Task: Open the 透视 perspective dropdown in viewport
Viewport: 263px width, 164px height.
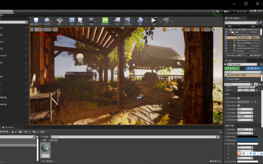Action: click(39, 30)
